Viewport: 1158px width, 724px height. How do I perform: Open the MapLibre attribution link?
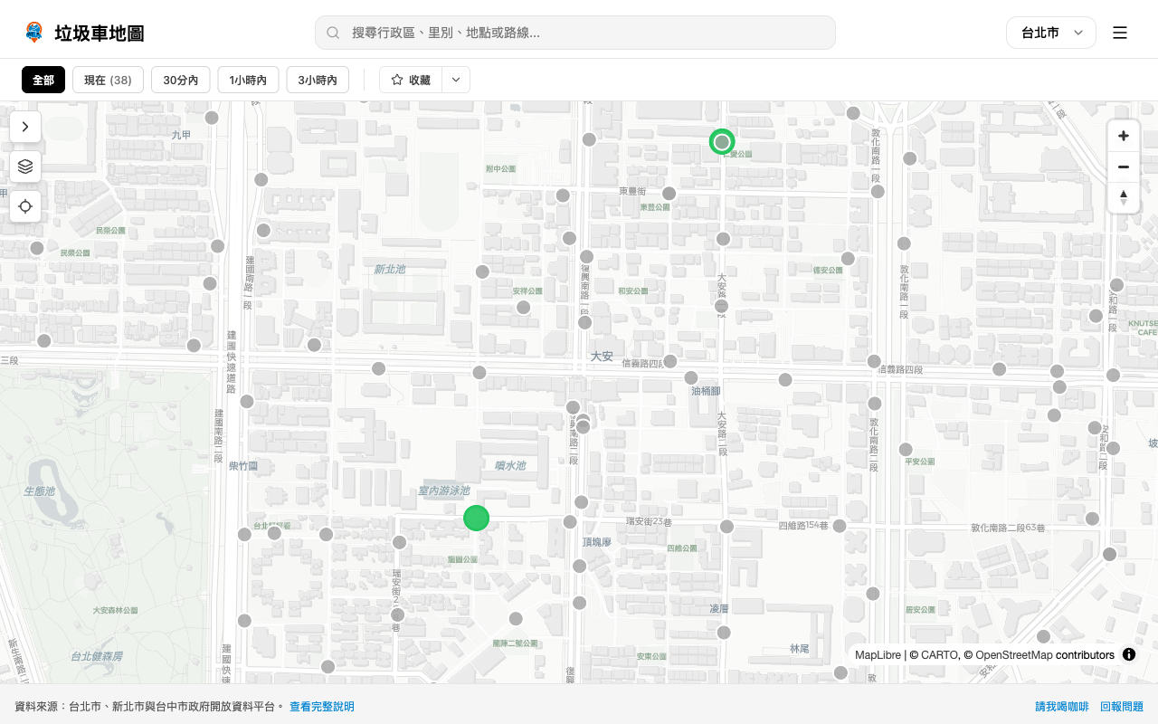click(x=878, y=655)
